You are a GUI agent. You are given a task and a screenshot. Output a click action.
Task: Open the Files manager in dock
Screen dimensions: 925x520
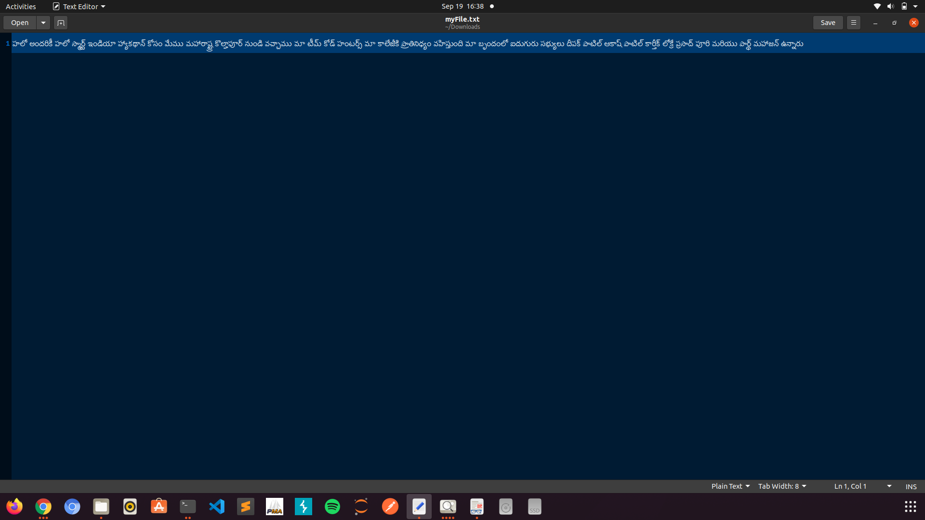[x=101, y=507]
